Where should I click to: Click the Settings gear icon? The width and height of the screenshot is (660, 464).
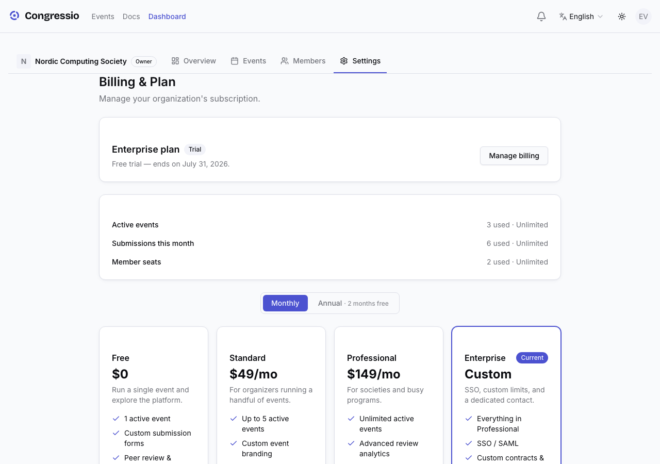(x=344, y=61)
